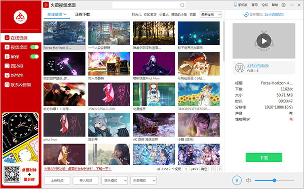Viewport: 304px width, 189px height.
Task: Open 四边框 in the sidebar
Action: pos(17,66)
